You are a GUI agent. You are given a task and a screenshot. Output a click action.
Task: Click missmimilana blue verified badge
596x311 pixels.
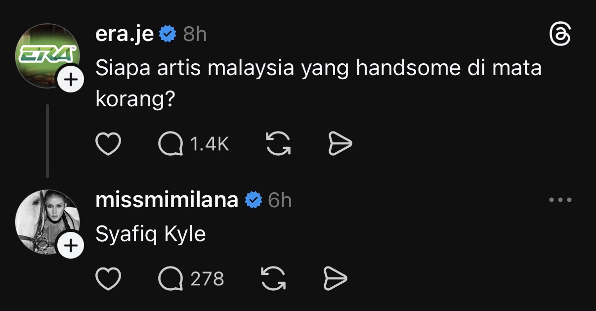tap(254, 200)
